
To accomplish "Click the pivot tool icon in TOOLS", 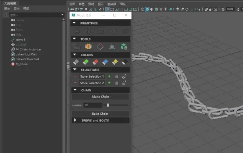I will (112, 46).
